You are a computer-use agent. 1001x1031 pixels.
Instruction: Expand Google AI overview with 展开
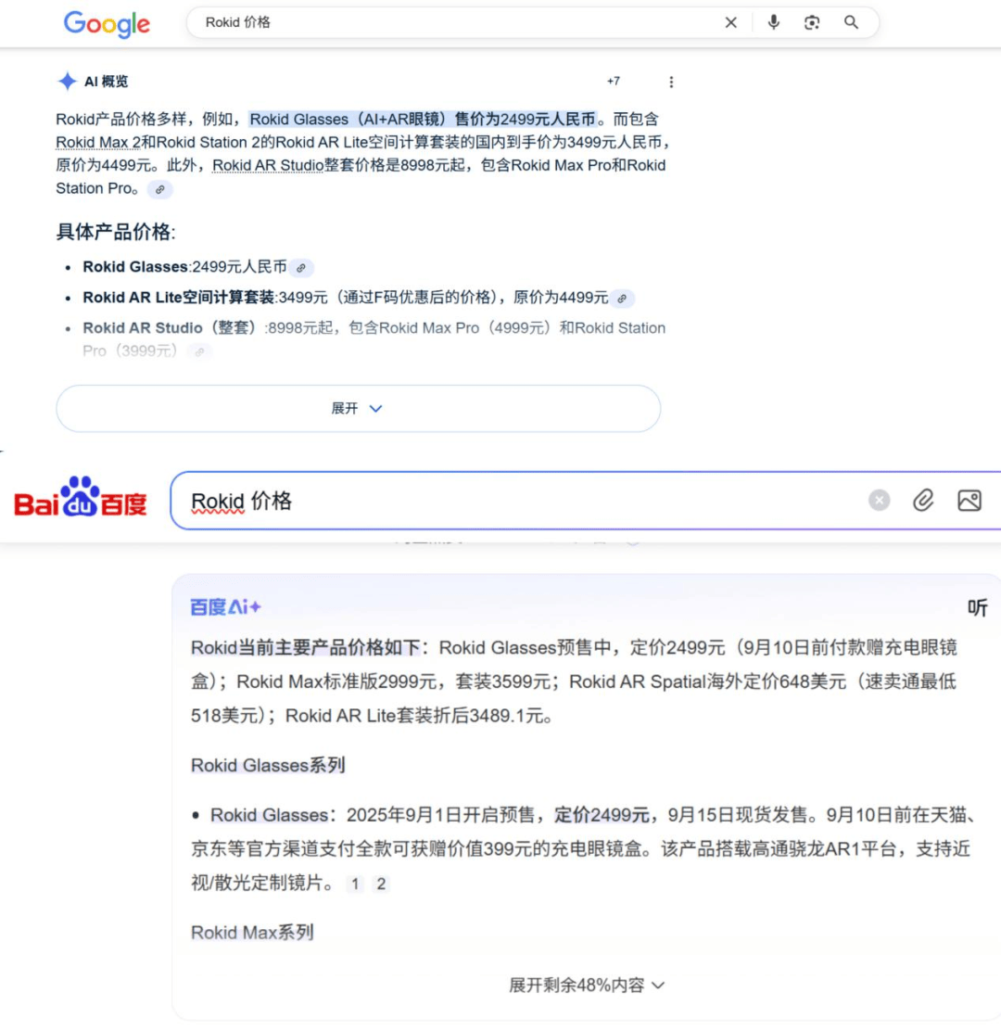click(358, 408)
